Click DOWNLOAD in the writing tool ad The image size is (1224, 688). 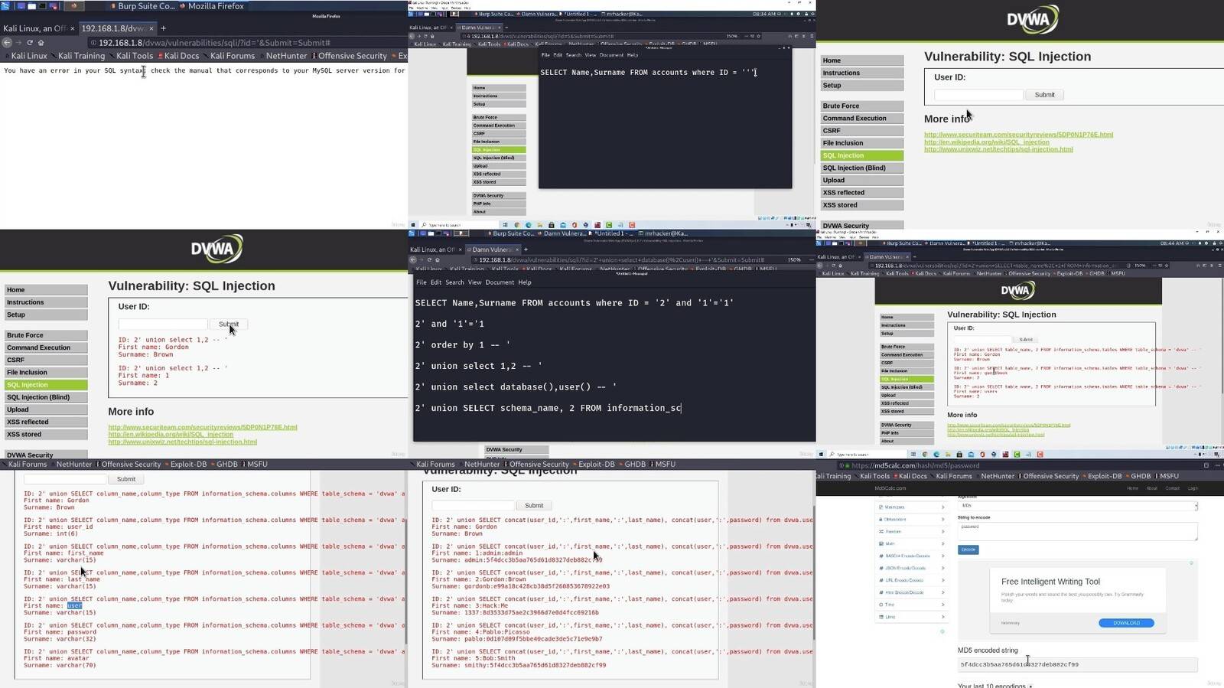(1126, 623)
